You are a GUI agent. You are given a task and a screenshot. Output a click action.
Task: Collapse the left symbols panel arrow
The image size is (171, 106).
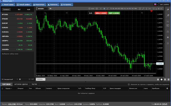click(x=35, y=42)
